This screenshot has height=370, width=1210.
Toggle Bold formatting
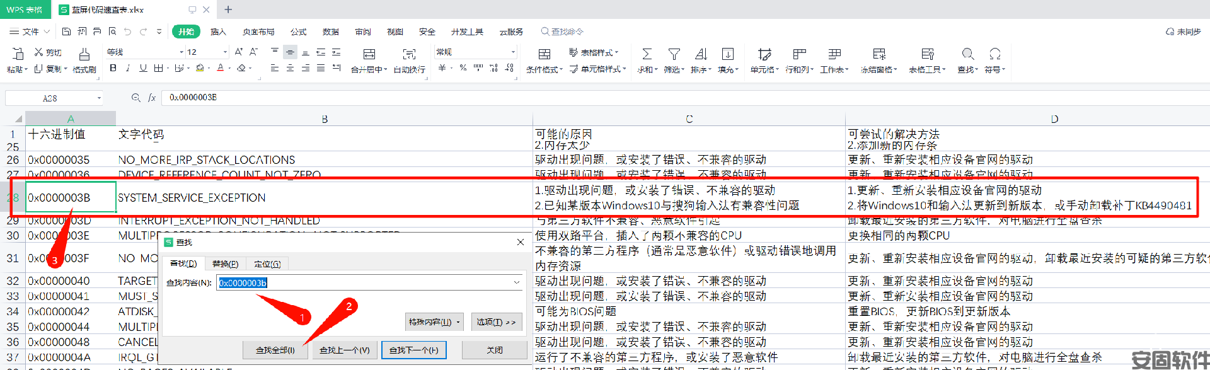pyautogui.click(x=113, y=68)
